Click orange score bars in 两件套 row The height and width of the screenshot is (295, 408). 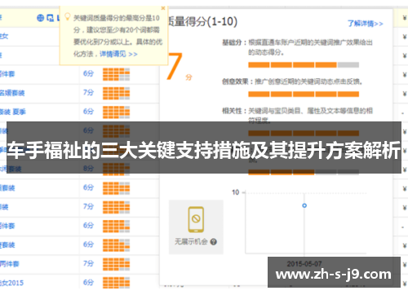(116, 264)
